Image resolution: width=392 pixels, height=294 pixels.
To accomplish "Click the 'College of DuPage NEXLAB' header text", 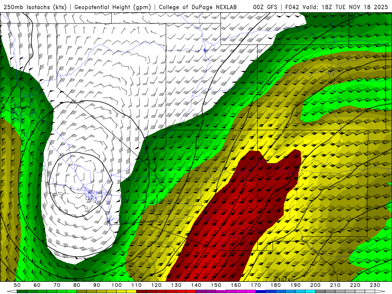I will click(198, 7).
